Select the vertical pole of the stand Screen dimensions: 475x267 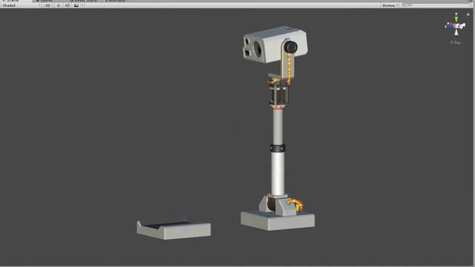(278, 151)
